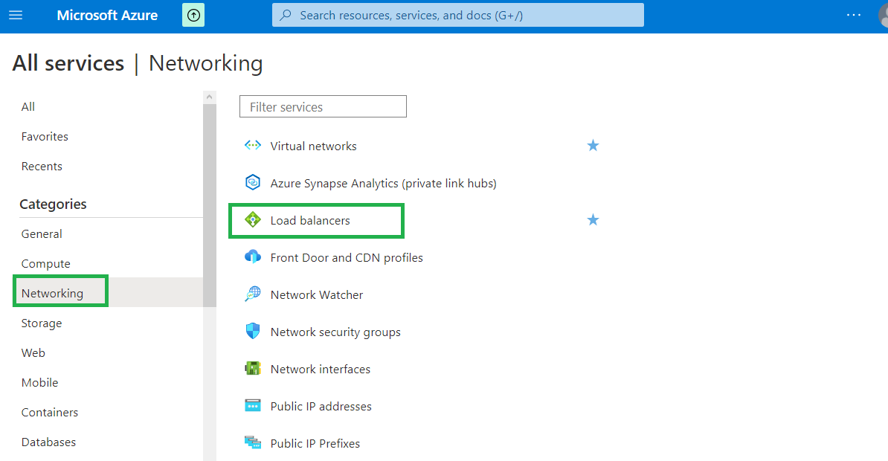Select the Networking category
Viewport: 888px width, 461px height.
pos(52,293)
